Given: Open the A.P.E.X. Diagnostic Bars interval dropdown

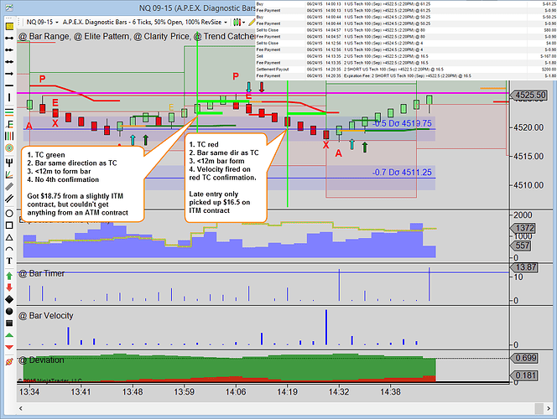Looking at the screenshot, I should [145, 22].
